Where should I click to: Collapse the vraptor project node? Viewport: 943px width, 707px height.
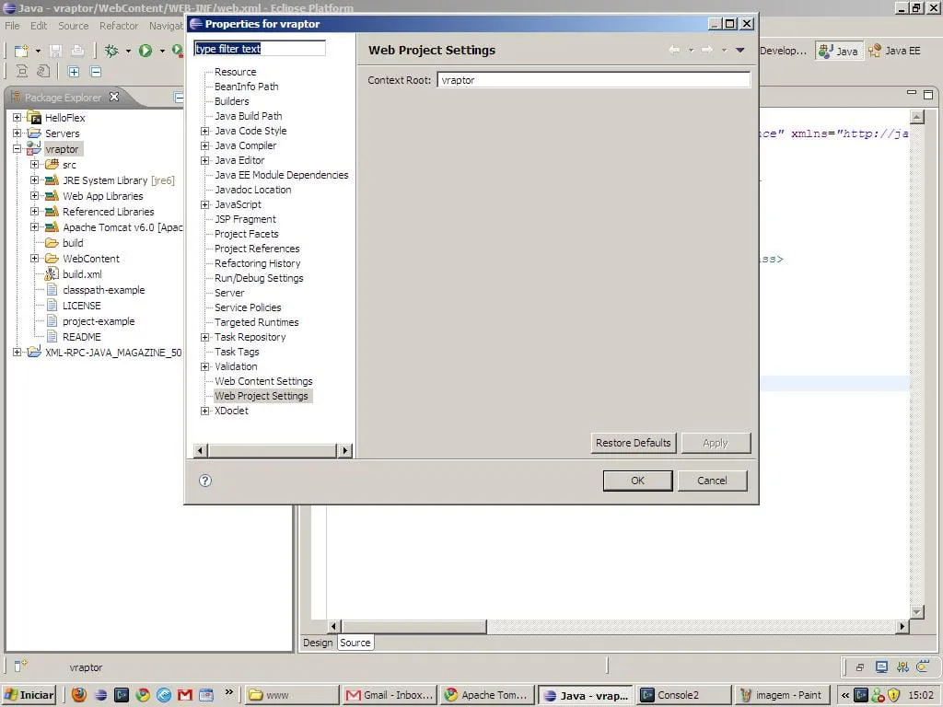pos(17,149)
